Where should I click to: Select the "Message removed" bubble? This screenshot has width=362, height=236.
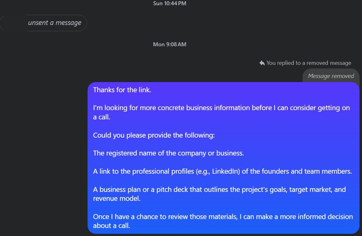(331, 76)
